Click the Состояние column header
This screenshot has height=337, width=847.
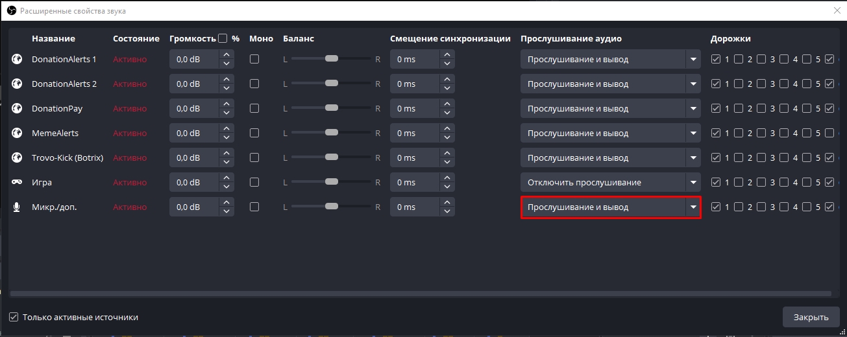pyautogui.click(x=136, y=38)
